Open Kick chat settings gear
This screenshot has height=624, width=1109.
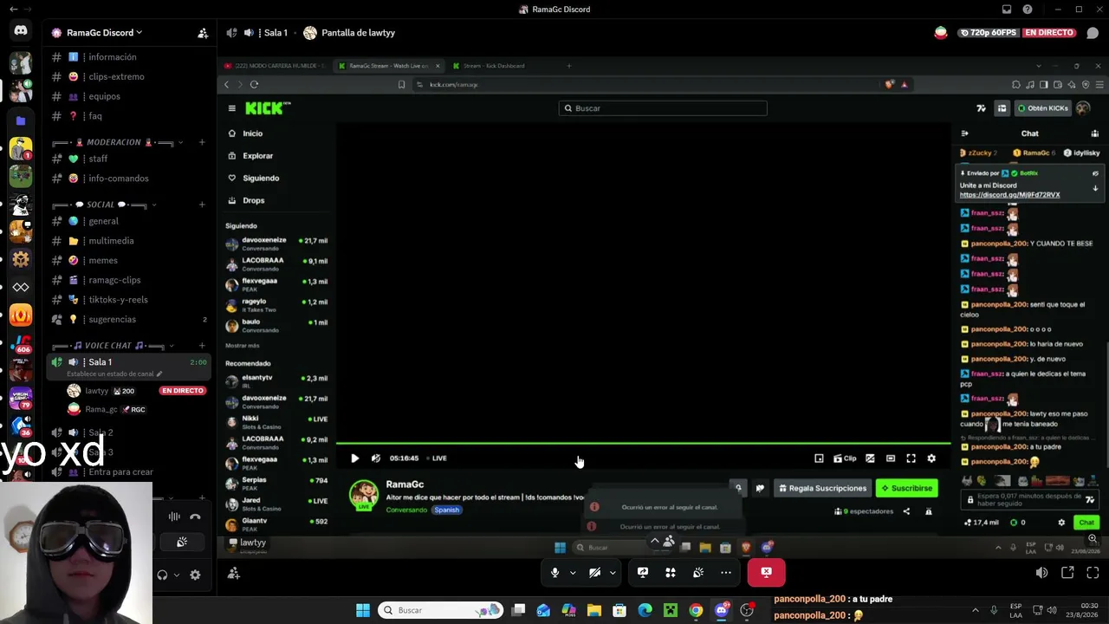(1061, 523)
